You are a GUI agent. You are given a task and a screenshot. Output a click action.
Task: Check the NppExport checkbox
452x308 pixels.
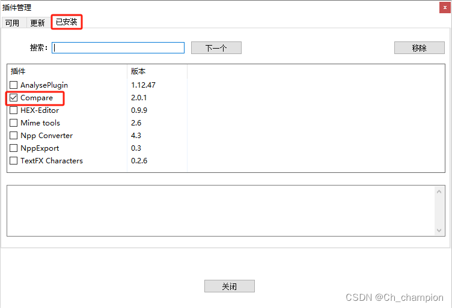point(14,148)
